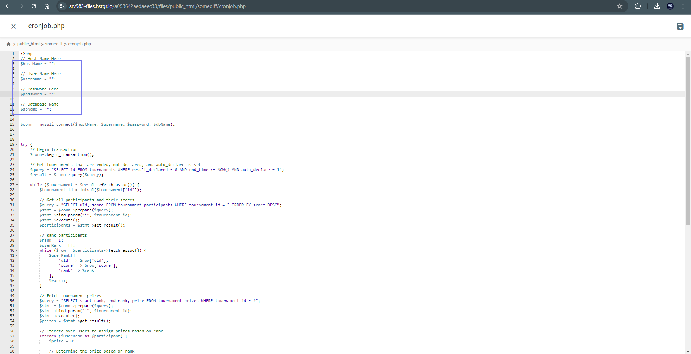View site information icon in address bar
691x354 pixels.
62,6
